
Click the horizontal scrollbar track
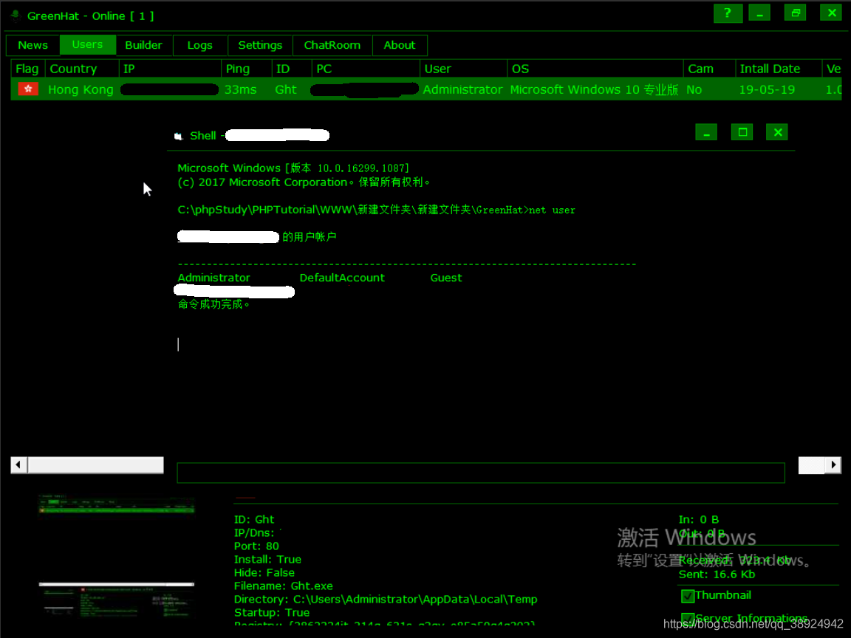point(95,465)
